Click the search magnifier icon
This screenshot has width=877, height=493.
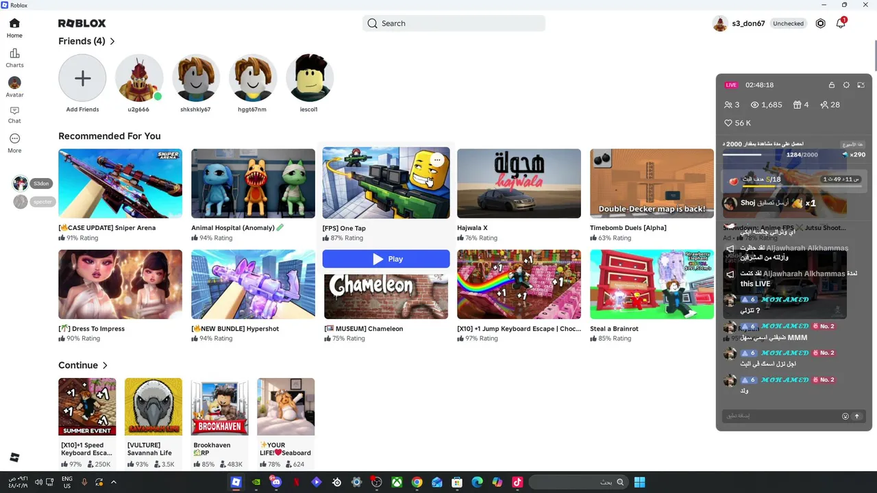point(372,23)
